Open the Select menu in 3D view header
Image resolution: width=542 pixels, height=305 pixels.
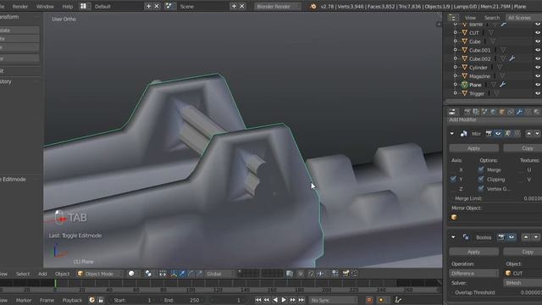[x=23, y=274]
